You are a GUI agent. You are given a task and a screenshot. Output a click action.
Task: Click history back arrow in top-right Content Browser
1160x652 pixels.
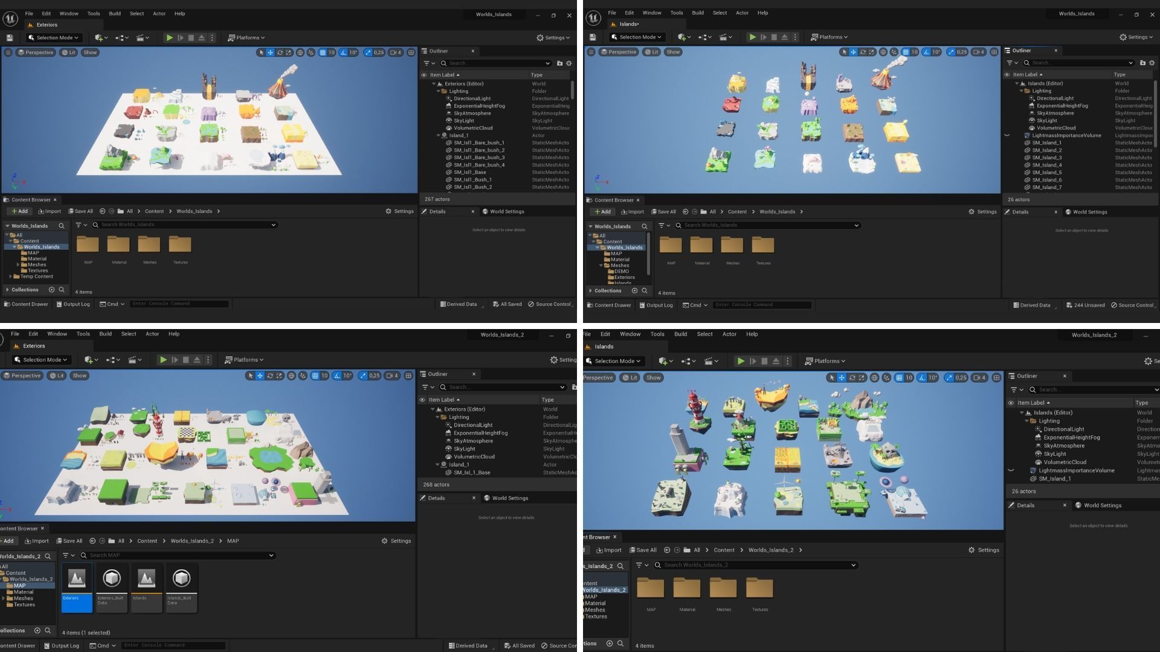click(685, 212)
